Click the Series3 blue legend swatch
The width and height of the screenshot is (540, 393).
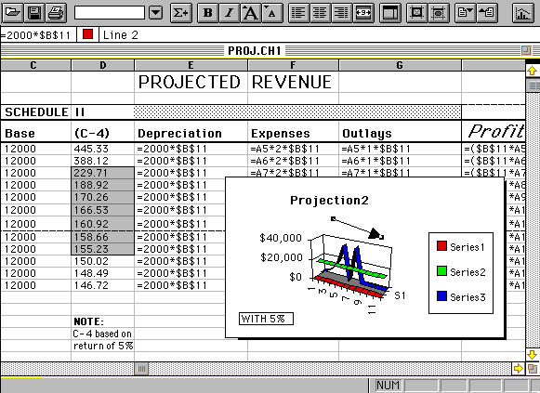[x=441, y=296]
